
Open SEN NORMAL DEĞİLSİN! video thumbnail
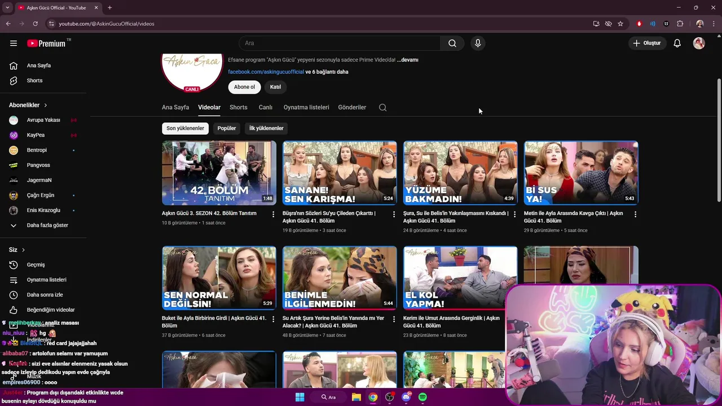(x=219, y=278)
